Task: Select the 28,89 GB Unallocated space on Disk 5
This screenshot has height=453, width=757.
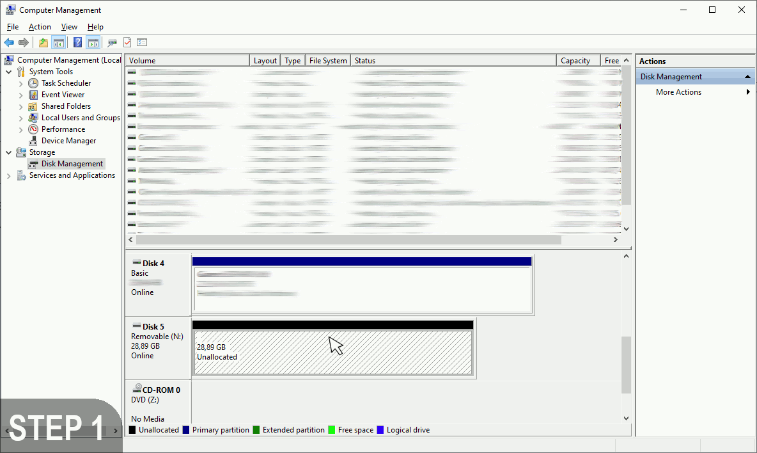Action: pos(332,352)
